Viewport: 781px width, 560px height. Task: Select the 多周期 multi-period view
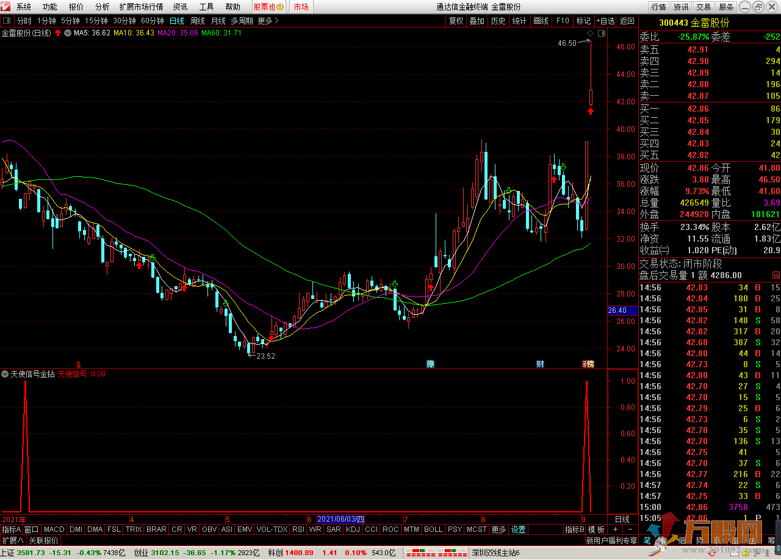click(242, 21)
